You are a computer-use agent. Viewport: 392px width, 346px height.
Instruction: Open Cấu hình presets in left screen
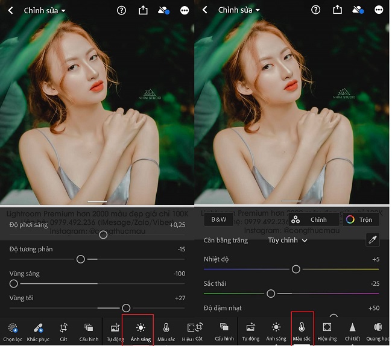coord(89,332)
